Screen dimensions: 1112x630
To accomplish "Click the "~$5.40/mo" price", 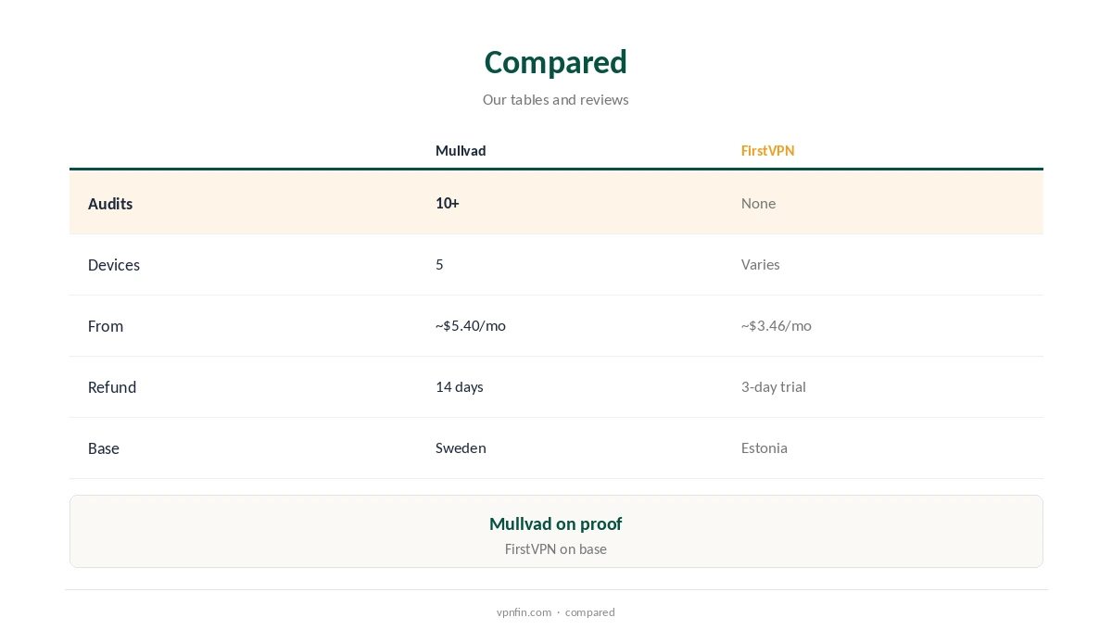I will tap(471, 325).
